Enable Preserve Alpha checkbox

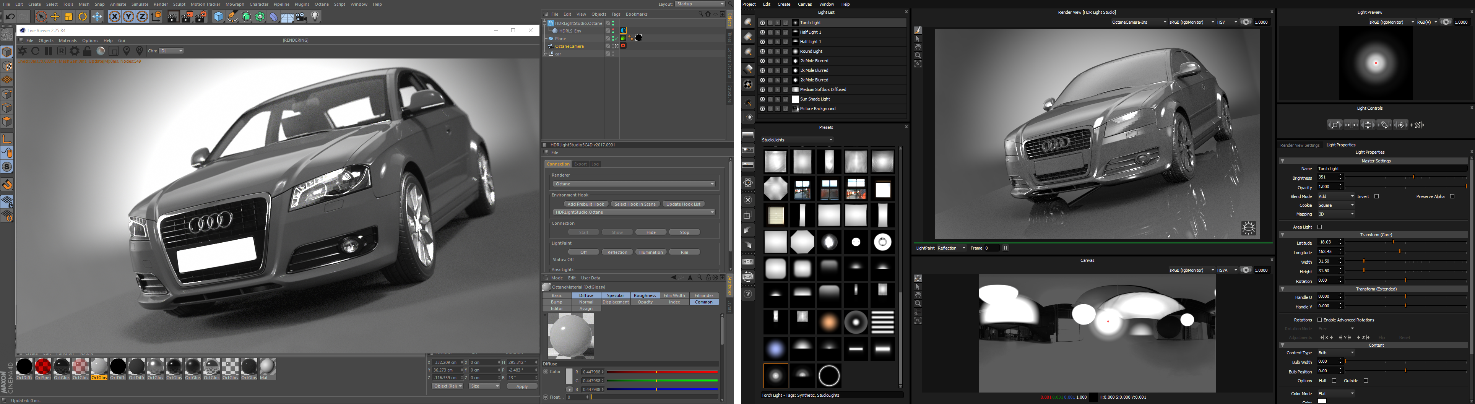tap(1452, 196)
